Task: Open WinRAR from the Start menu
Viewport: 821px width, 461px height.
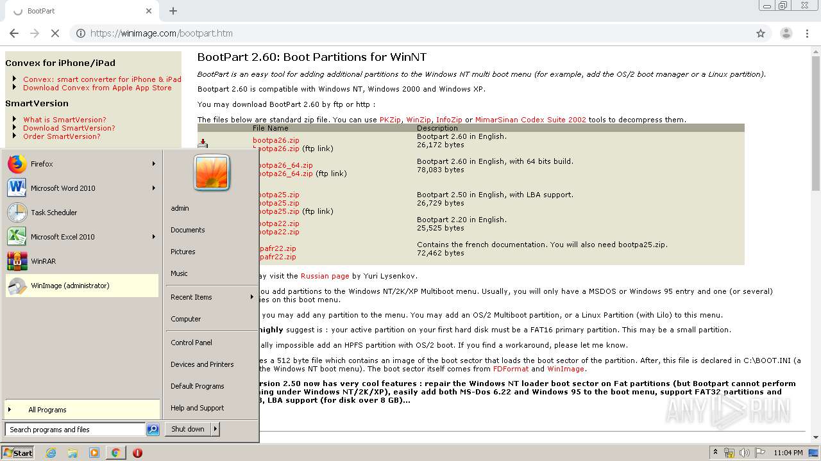Action: [81, 261]
